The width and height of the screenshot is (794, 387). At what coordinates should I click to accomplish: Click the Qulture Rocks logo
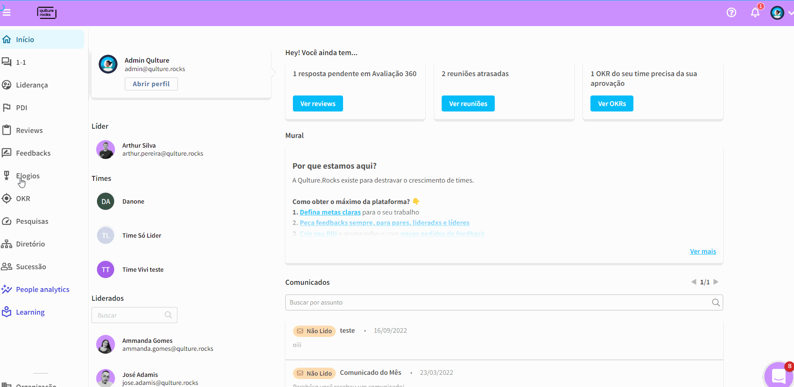pos(46,13)
